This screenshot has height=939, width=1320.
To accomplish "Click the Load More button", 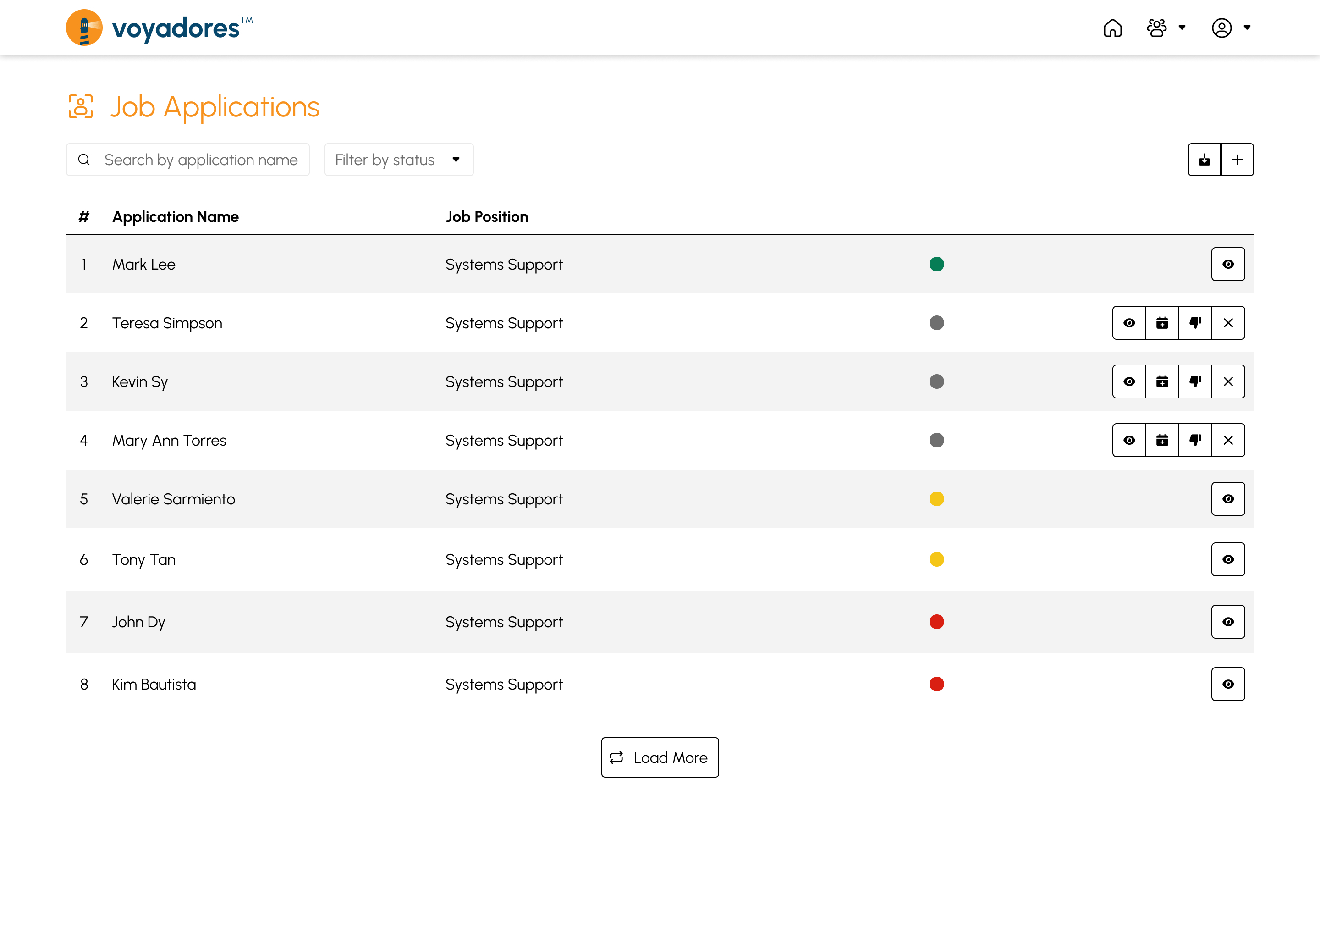I will (660, 757).
